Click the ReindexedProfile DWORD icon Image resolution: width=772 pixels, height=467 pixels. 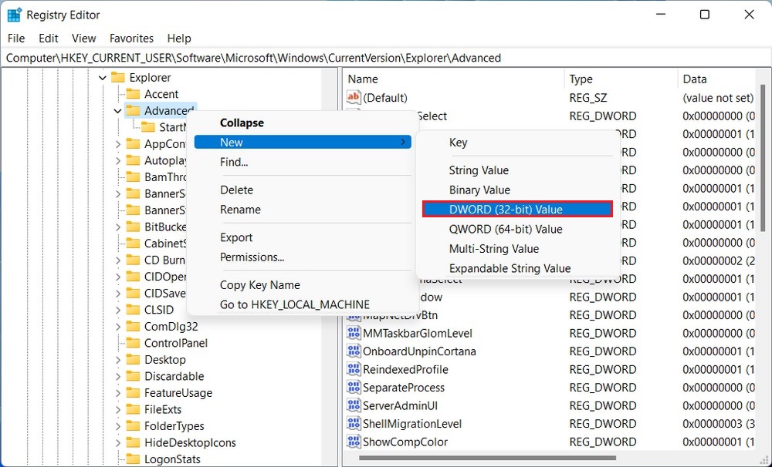click(x=354, y=369)
